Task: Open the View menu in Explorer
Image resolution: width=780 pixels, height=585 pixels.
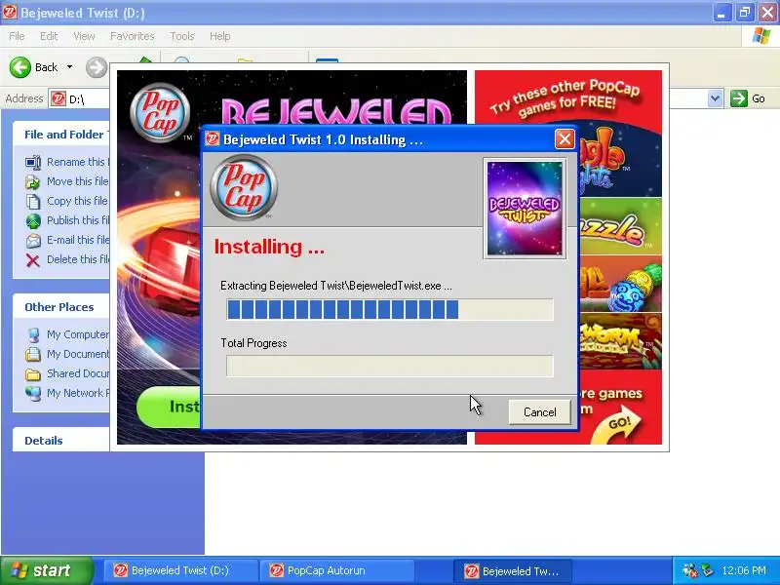Action: click(84, 36)
